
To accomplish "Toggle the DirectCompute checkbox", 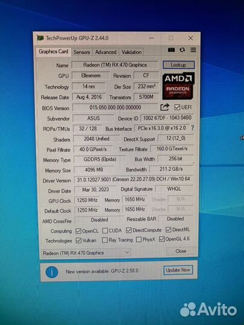I will coord(129,230).
